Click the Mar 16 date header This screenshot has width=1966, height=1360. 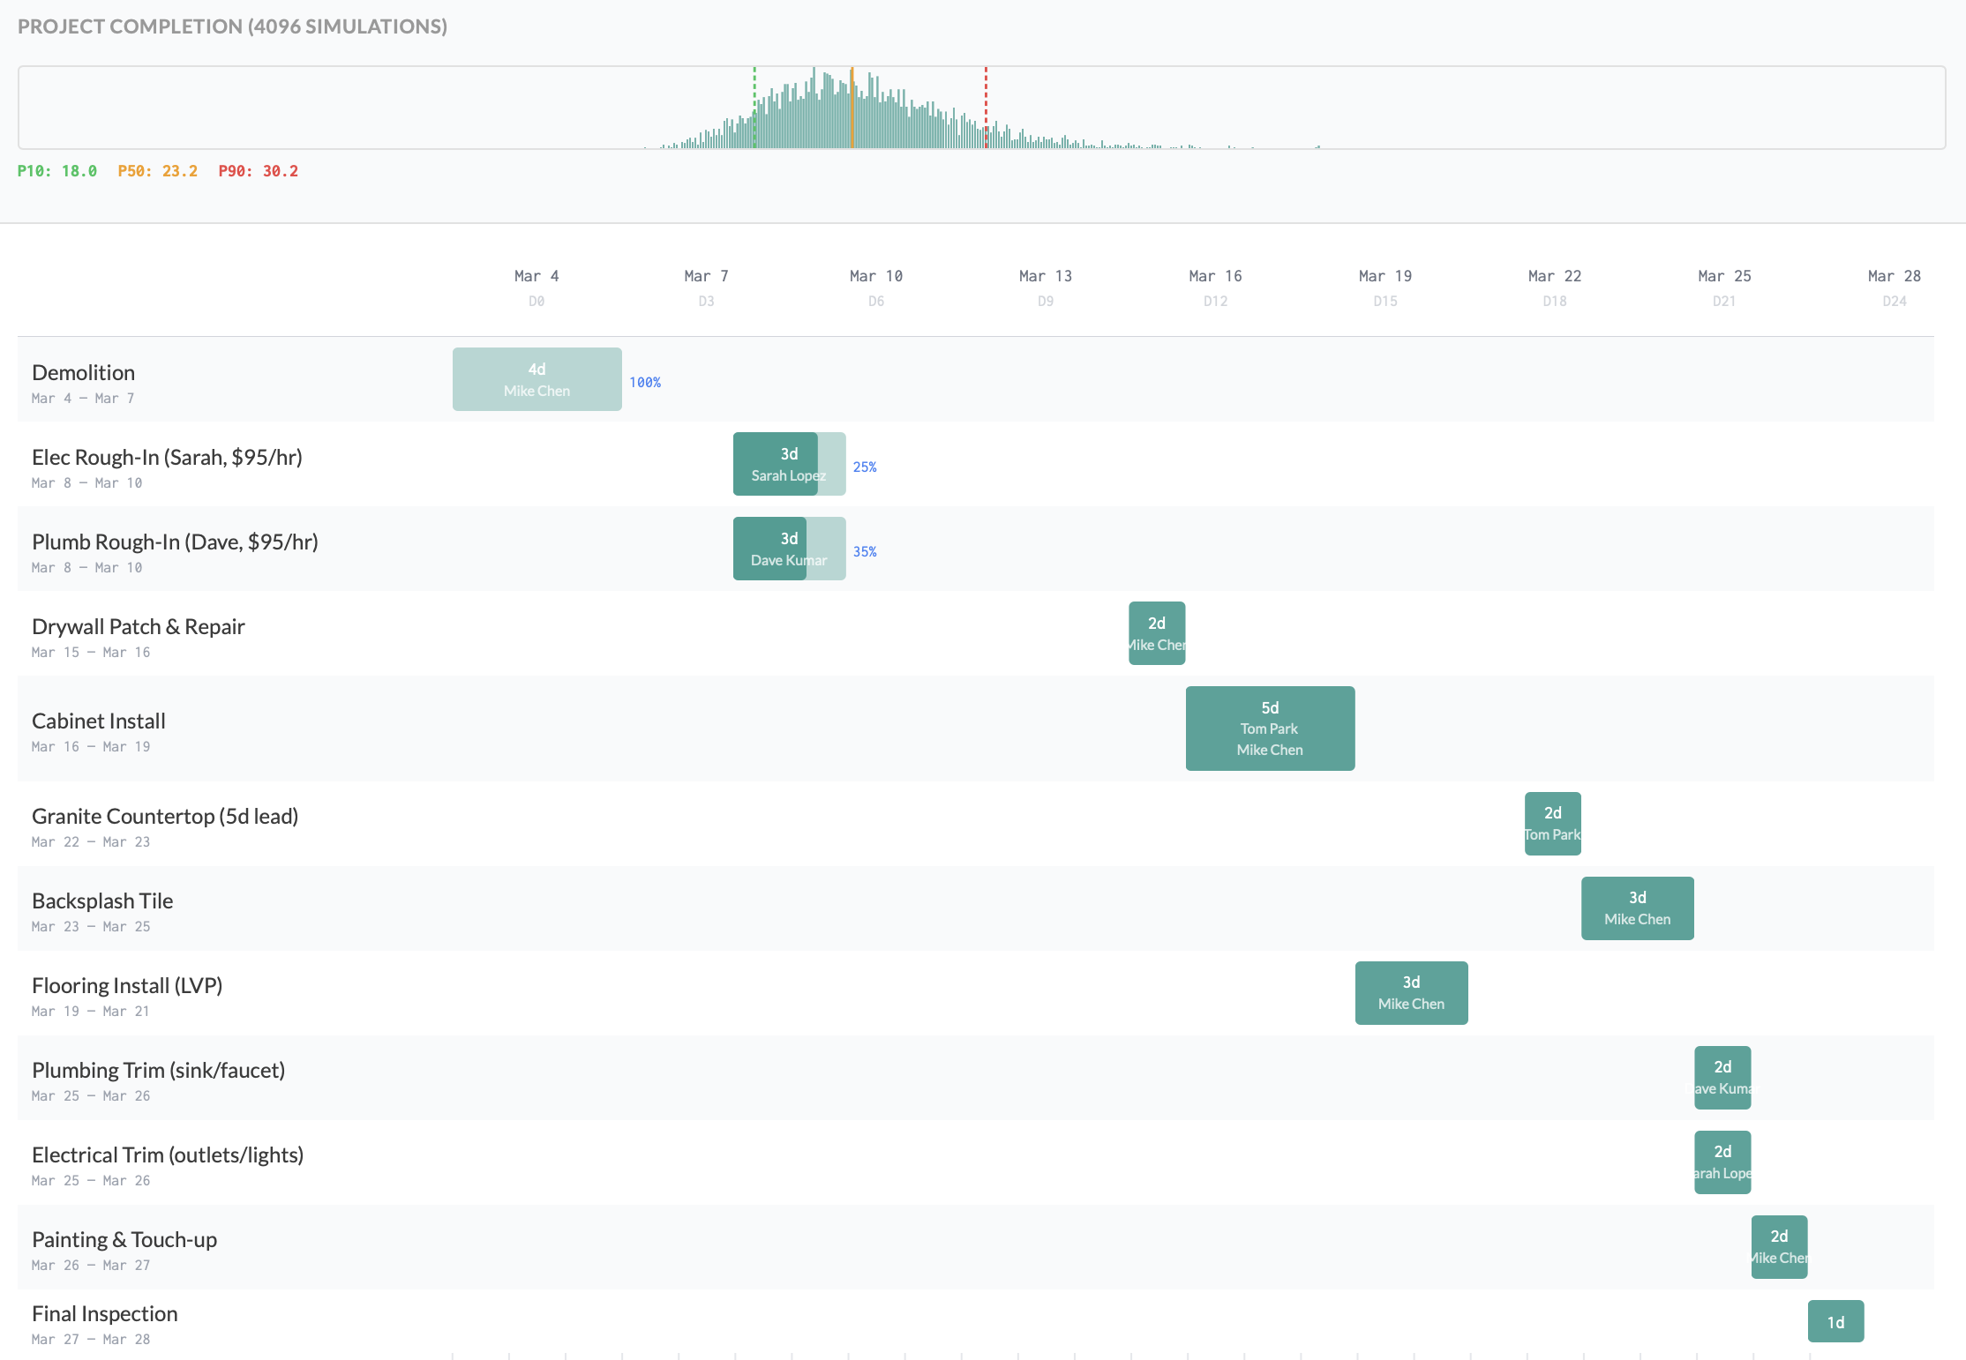click(1215, 275)
